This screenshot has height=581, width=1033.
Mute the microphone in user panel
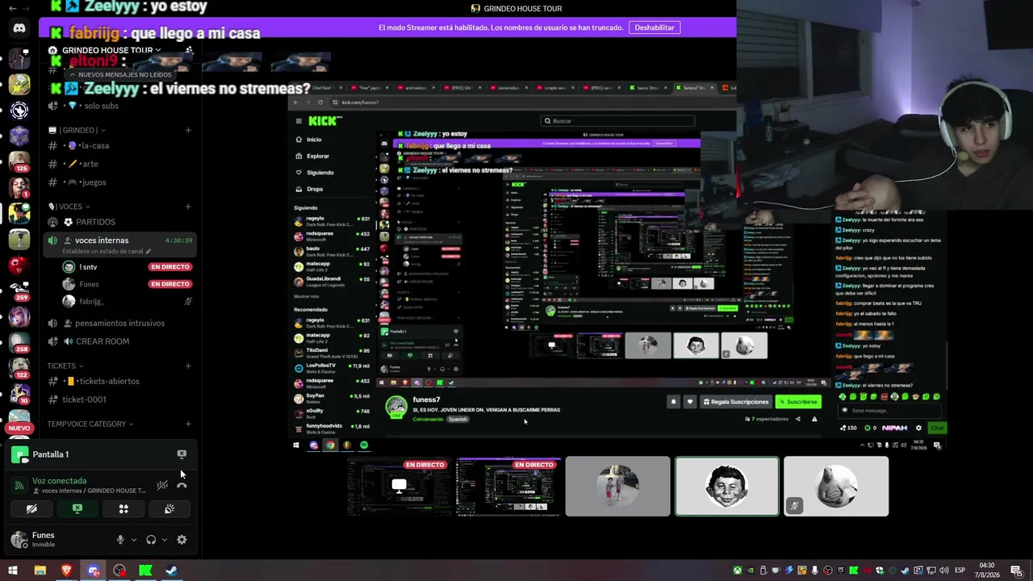120,540
